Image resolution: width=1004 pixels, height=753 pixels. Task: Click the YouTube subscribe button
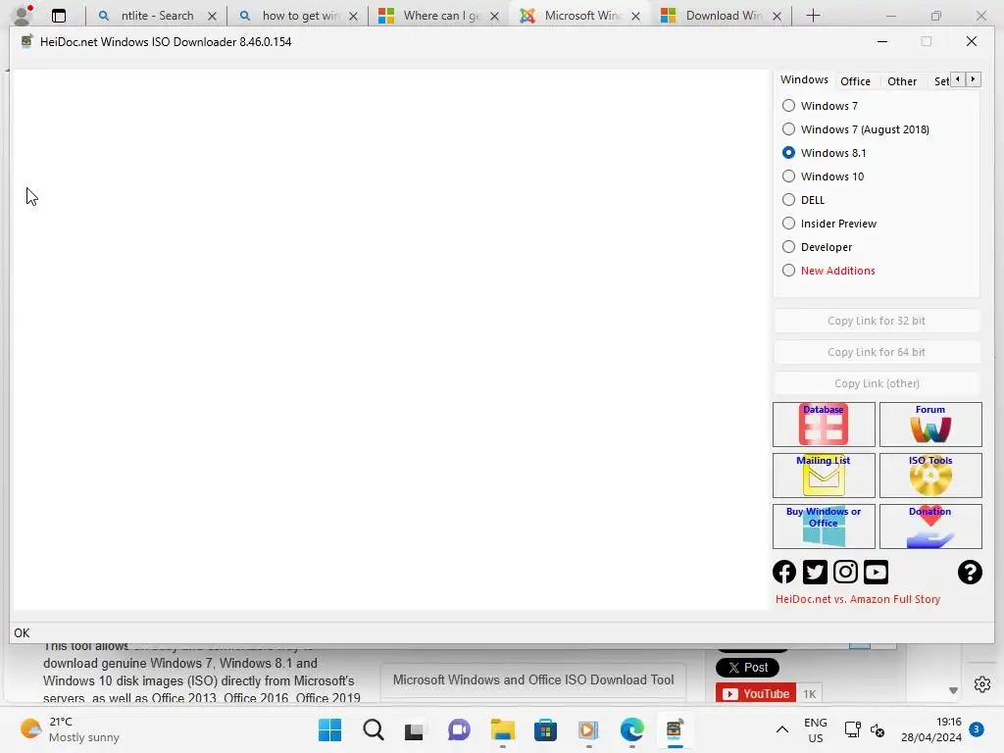[x=756, y=693]
